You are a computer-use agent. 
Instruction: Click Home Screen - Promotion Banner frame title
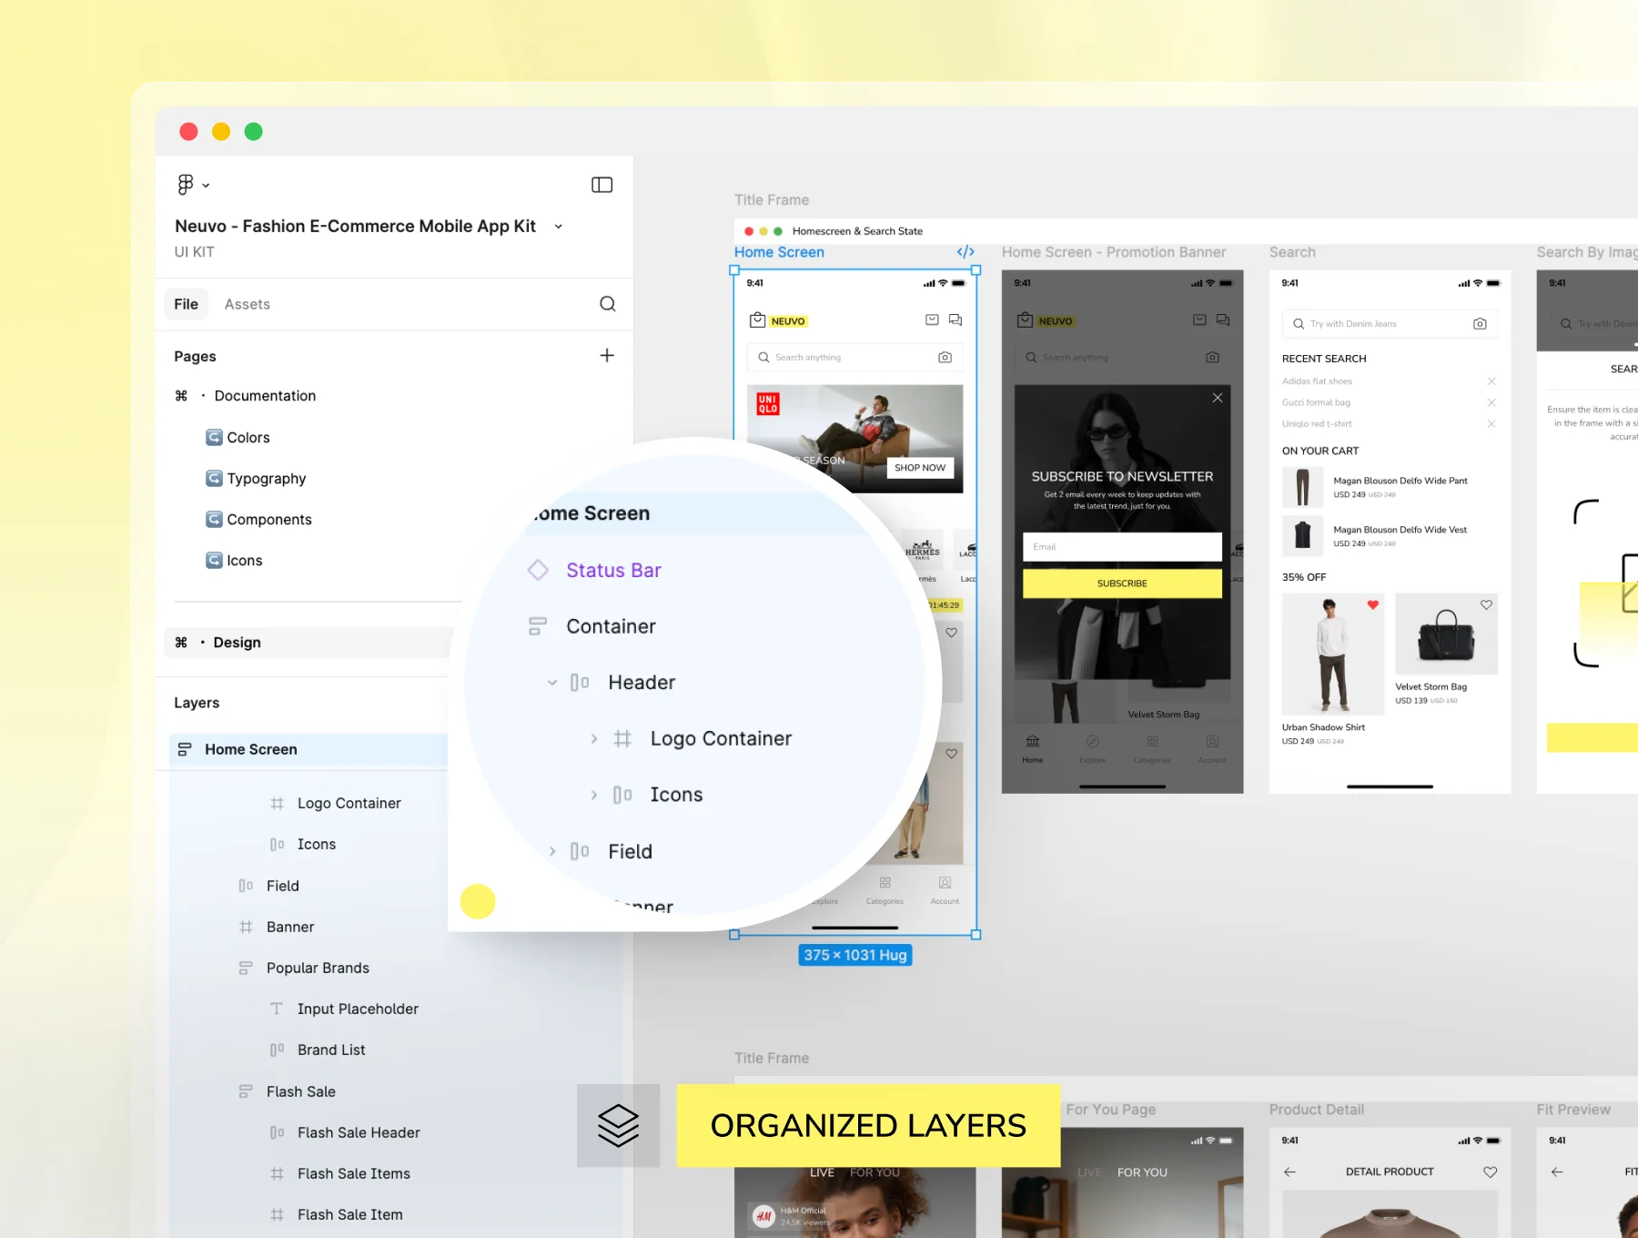[x=1114, y=252]
